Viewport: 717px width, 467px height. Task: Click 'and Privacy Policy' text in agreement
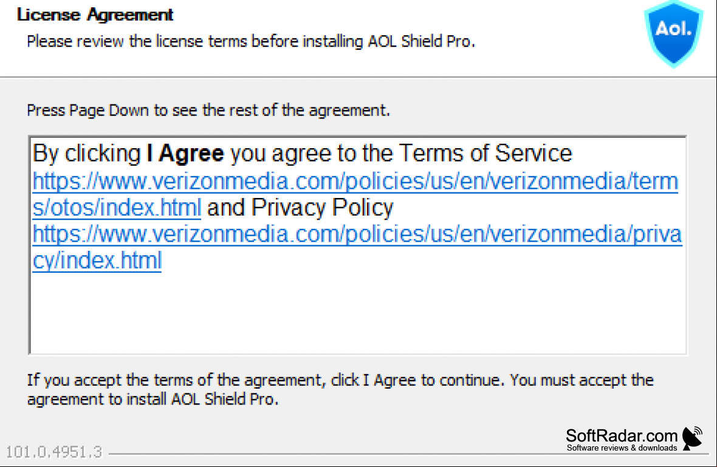(x=300, y=208)
